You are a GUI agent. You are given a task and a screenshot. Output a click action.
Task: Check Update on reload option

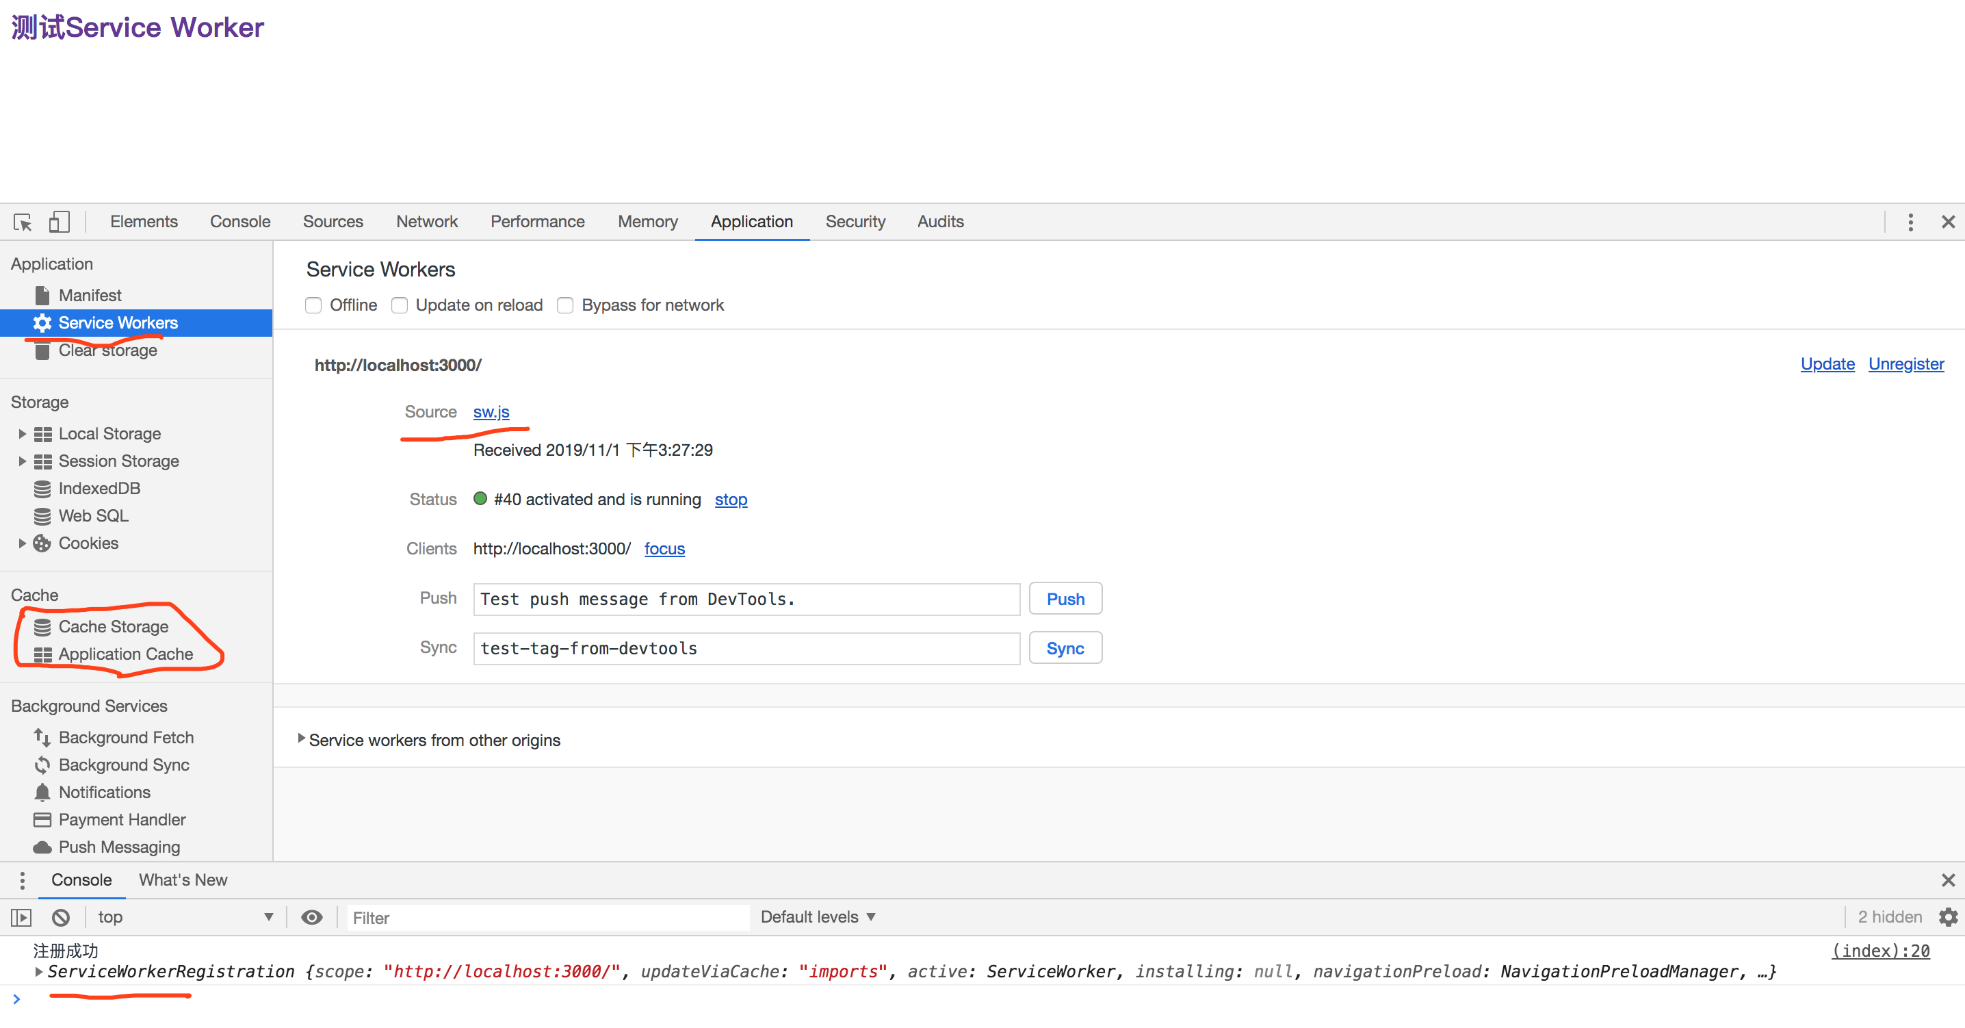tap(400, 305)
